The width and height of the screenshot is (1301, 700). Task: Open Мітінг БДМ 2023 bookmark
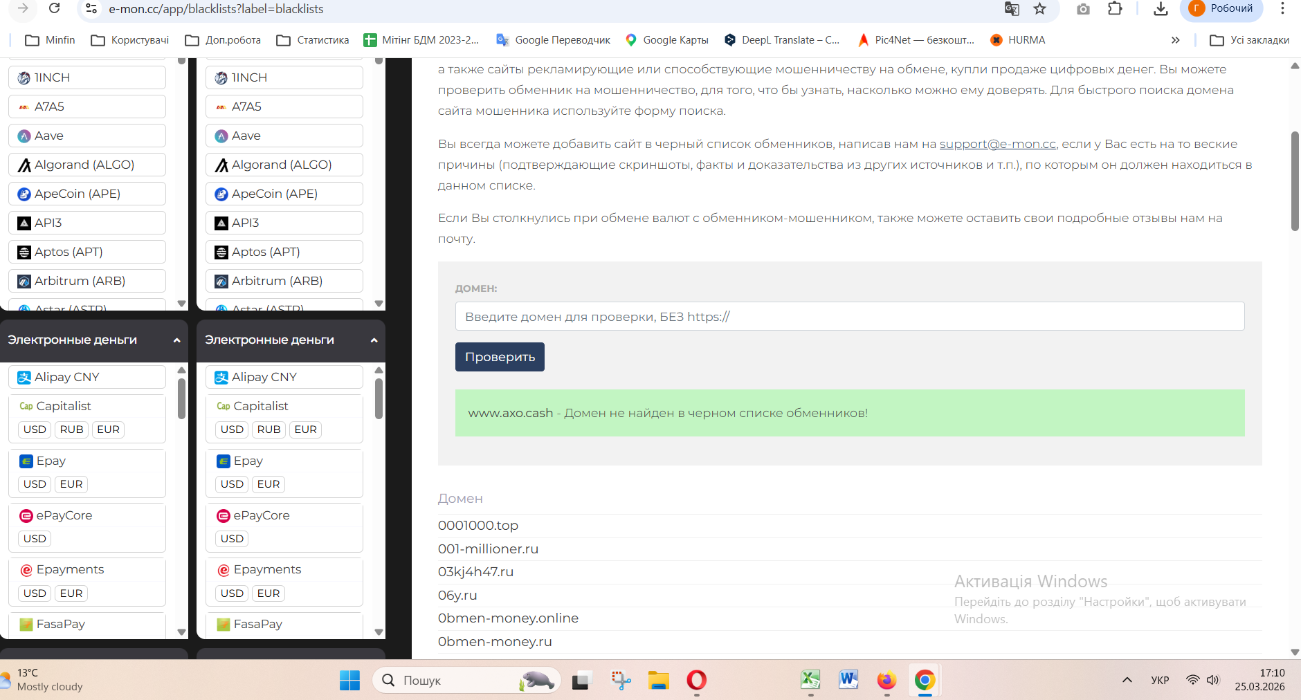[421, 40]
